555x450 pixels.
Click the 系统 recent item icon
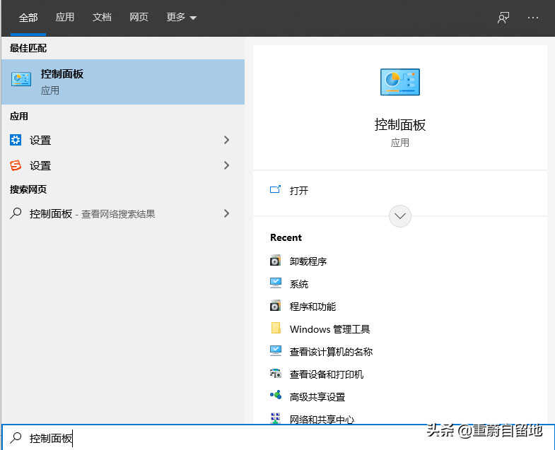click(276, 283)
